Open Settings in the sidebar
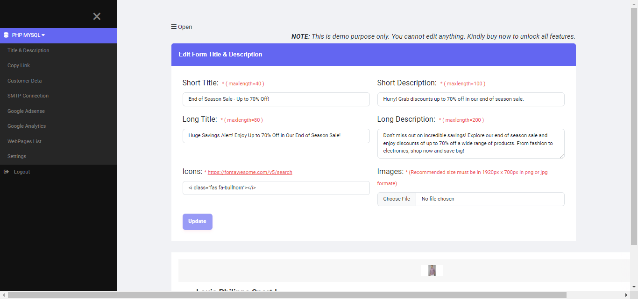The height and width of the screenshot is (299, 638). (17, 156)
